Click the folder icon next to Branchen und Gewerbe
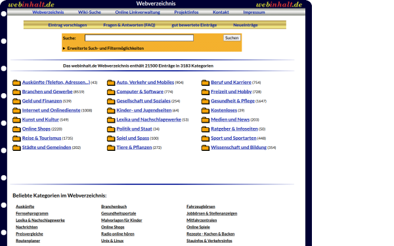 pyautogui.click(x=16, y=92)
